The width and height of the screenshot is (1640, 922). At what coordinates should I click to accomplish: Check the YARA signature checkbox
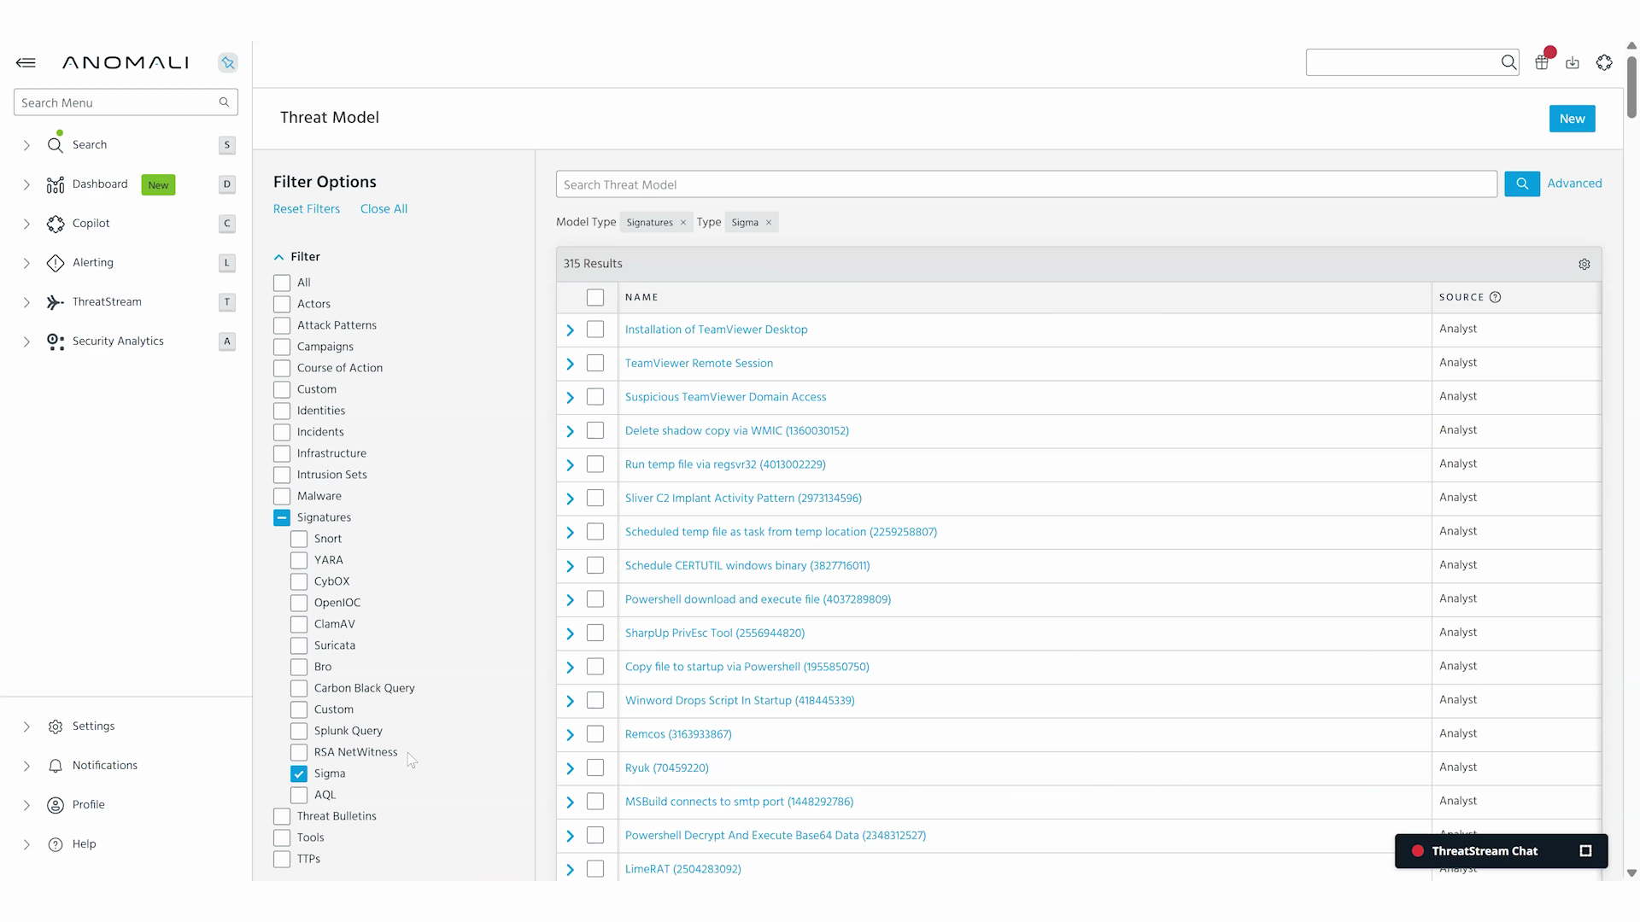coord(299,560)
